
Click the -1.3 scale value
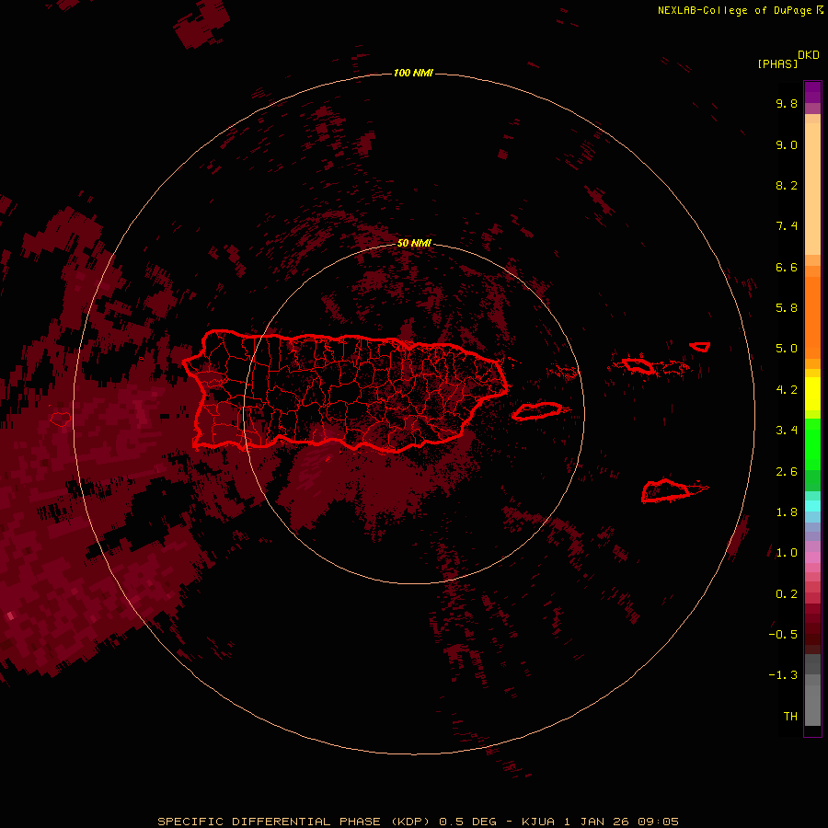(783, 675)
